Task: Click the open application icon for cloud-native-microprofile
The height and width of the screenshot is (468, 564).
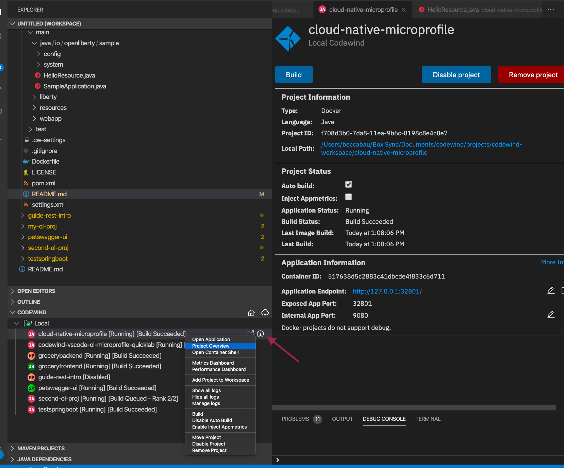Action: pyautogui.click(x=251, y=333)
